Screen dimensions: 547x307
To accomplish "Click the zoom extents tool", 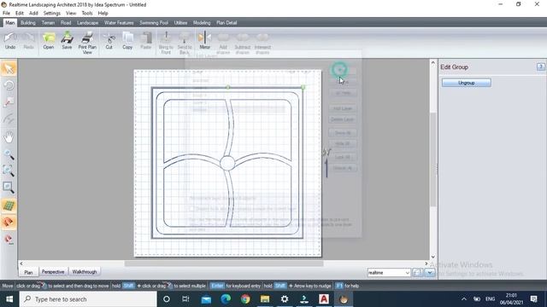I will pos(9,171).
